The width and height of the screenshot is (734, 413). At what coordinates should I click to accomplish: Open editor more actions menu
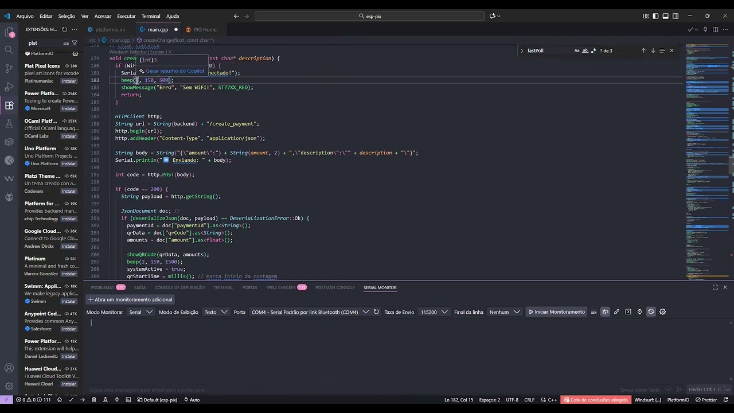pos(725,29)
